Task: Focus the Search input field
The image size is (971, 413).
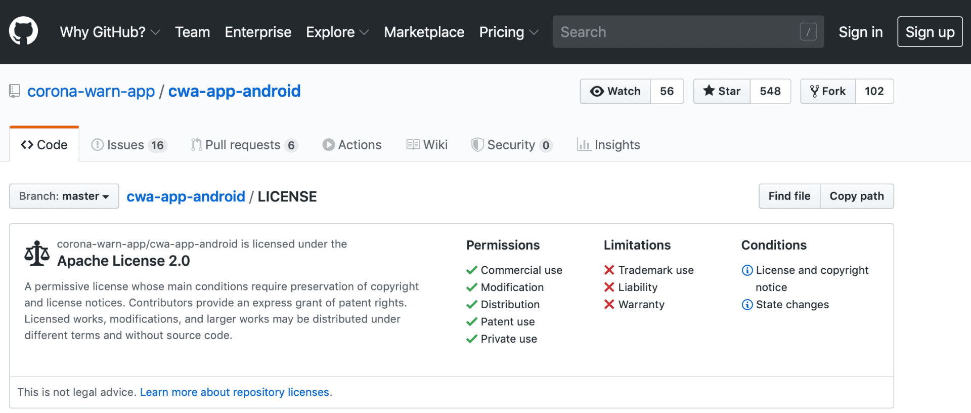Action: [688, 32]
